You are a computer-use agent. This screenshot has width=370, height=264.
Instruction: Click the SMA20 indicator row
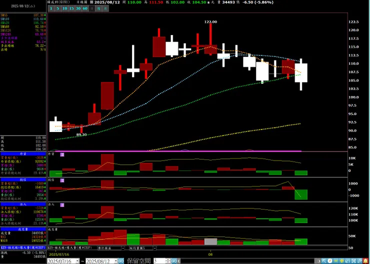point(23,23)
